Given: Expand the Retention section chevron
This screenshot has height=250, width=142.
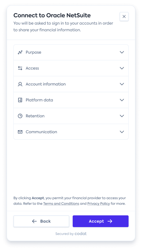Looking at the screenshot, I should pyautogui.click(x=122, y=116).
